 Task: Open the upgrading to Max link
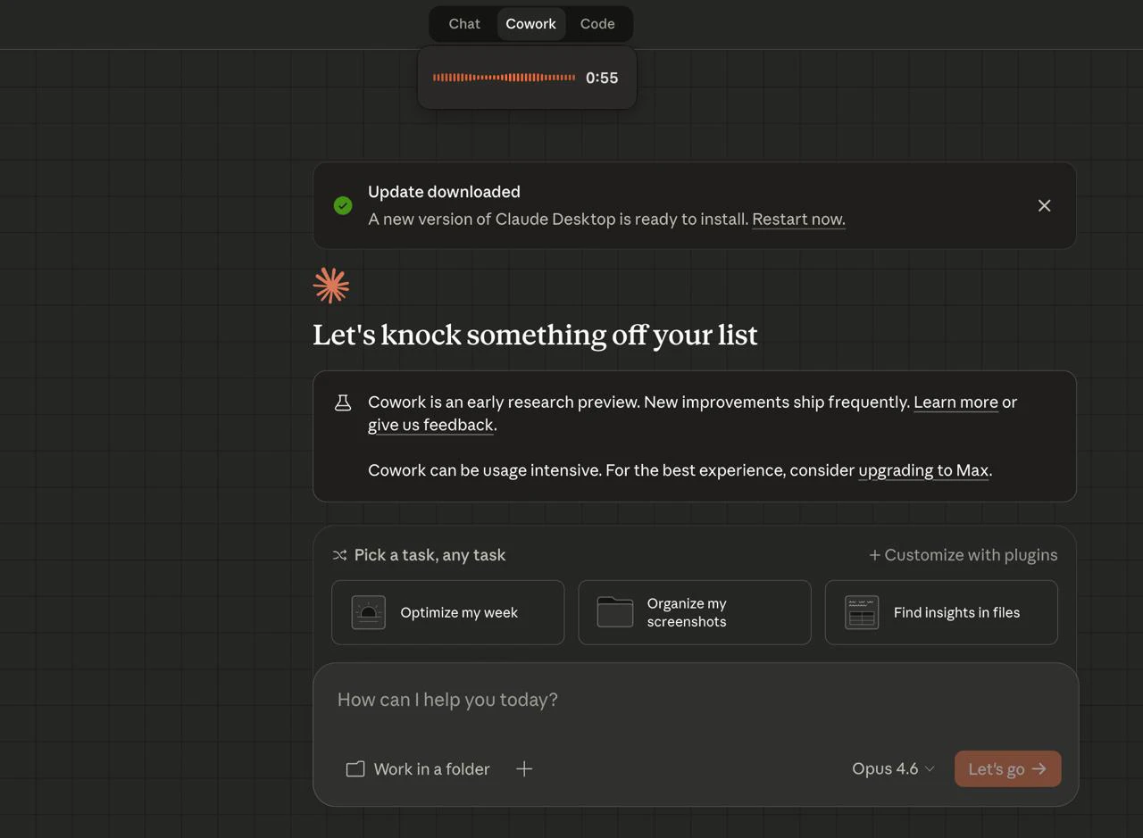pos(923,470)
